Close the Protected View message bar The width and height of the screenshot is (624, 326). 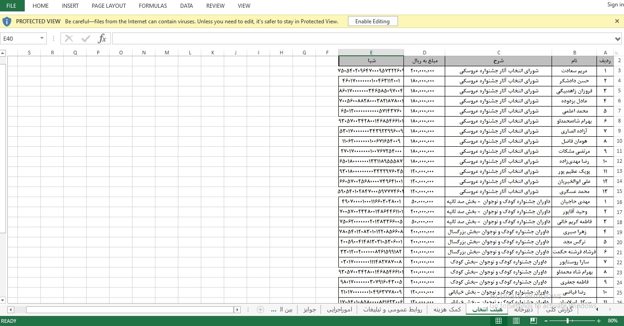pyautogui.click(x=617, y=21)
